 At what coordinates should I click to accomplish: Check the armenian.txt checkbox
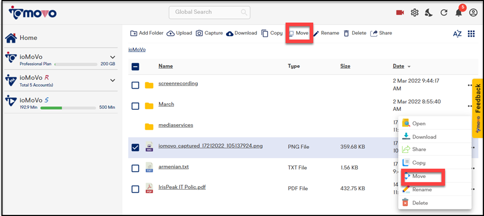[135, 168]
